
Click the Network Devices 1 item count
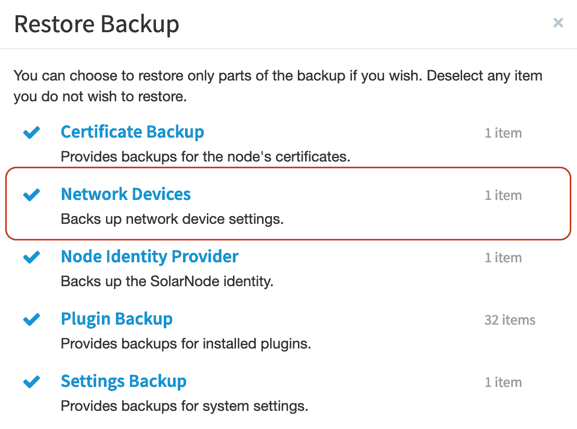[503, 195]
